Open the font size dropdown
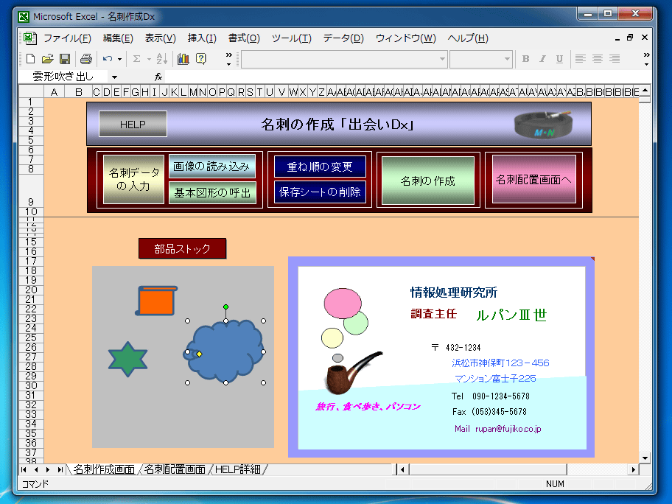 coord(507,59)
